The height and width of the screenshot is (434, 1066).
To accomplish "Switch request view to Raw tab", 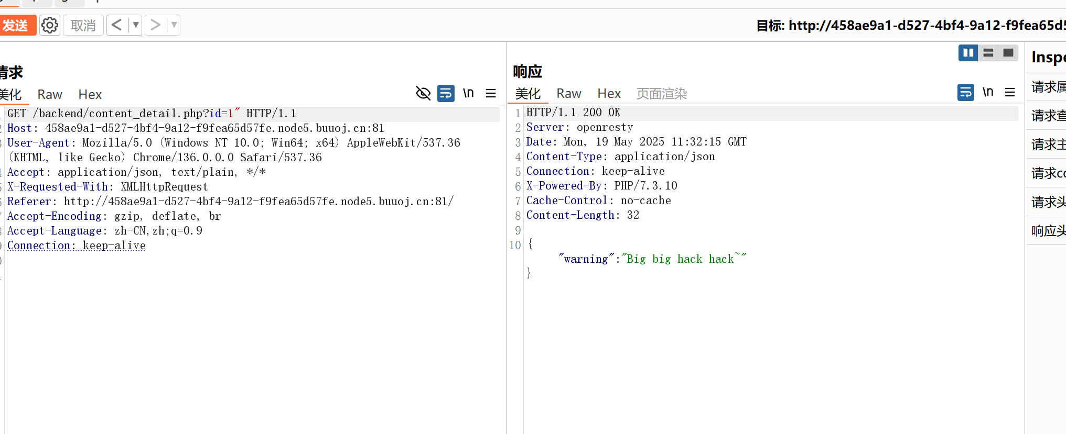I will [x=50, y=95].
